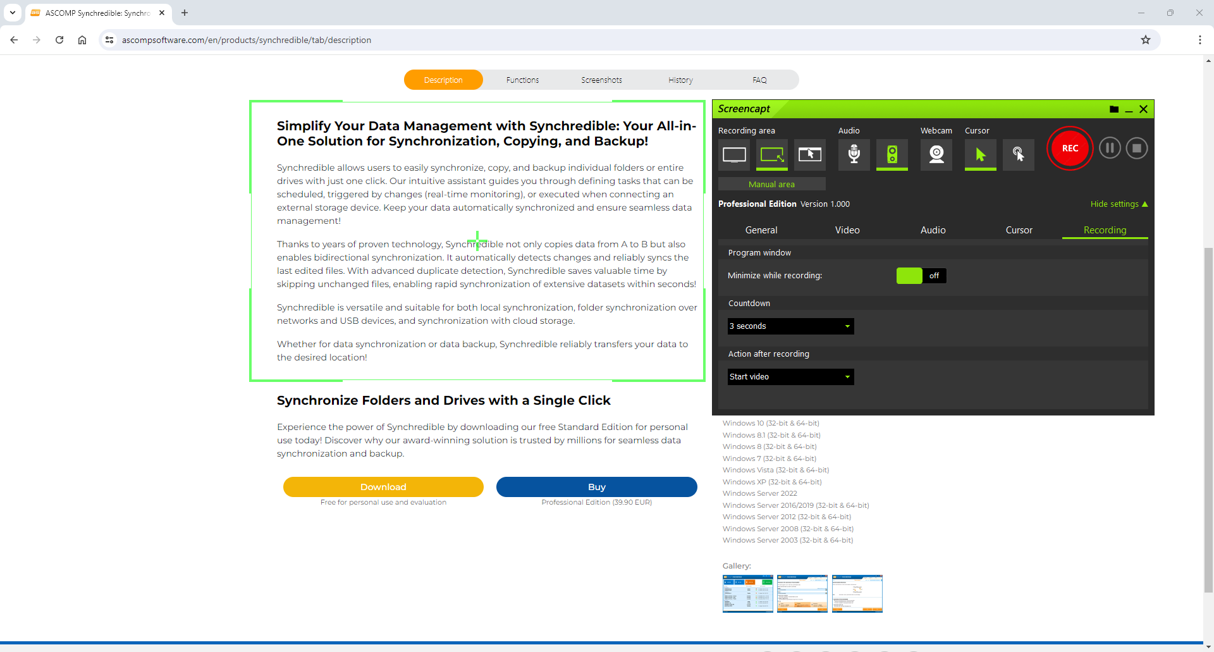Open Action after recording dropdown
This screenshot has width=1214, height=652.
(x=790, y=377)
